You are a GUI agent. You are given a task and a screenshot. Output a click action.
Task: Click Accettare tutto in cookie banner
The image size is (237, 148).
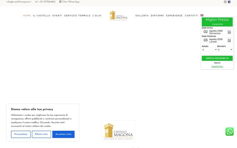(63, 134)
